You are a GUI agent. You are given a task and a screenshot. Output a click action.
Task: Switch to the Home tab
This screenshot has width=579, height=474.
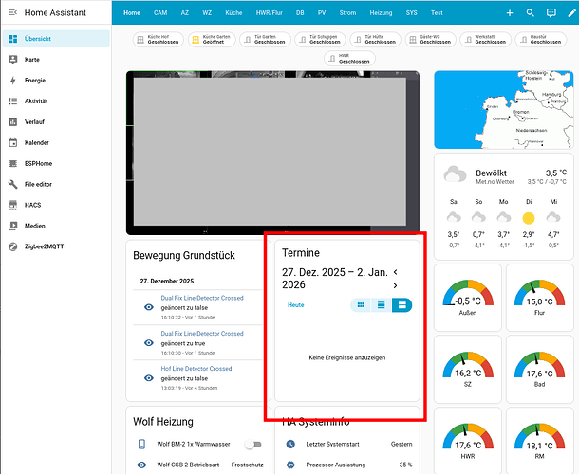[x=132, y=13]
